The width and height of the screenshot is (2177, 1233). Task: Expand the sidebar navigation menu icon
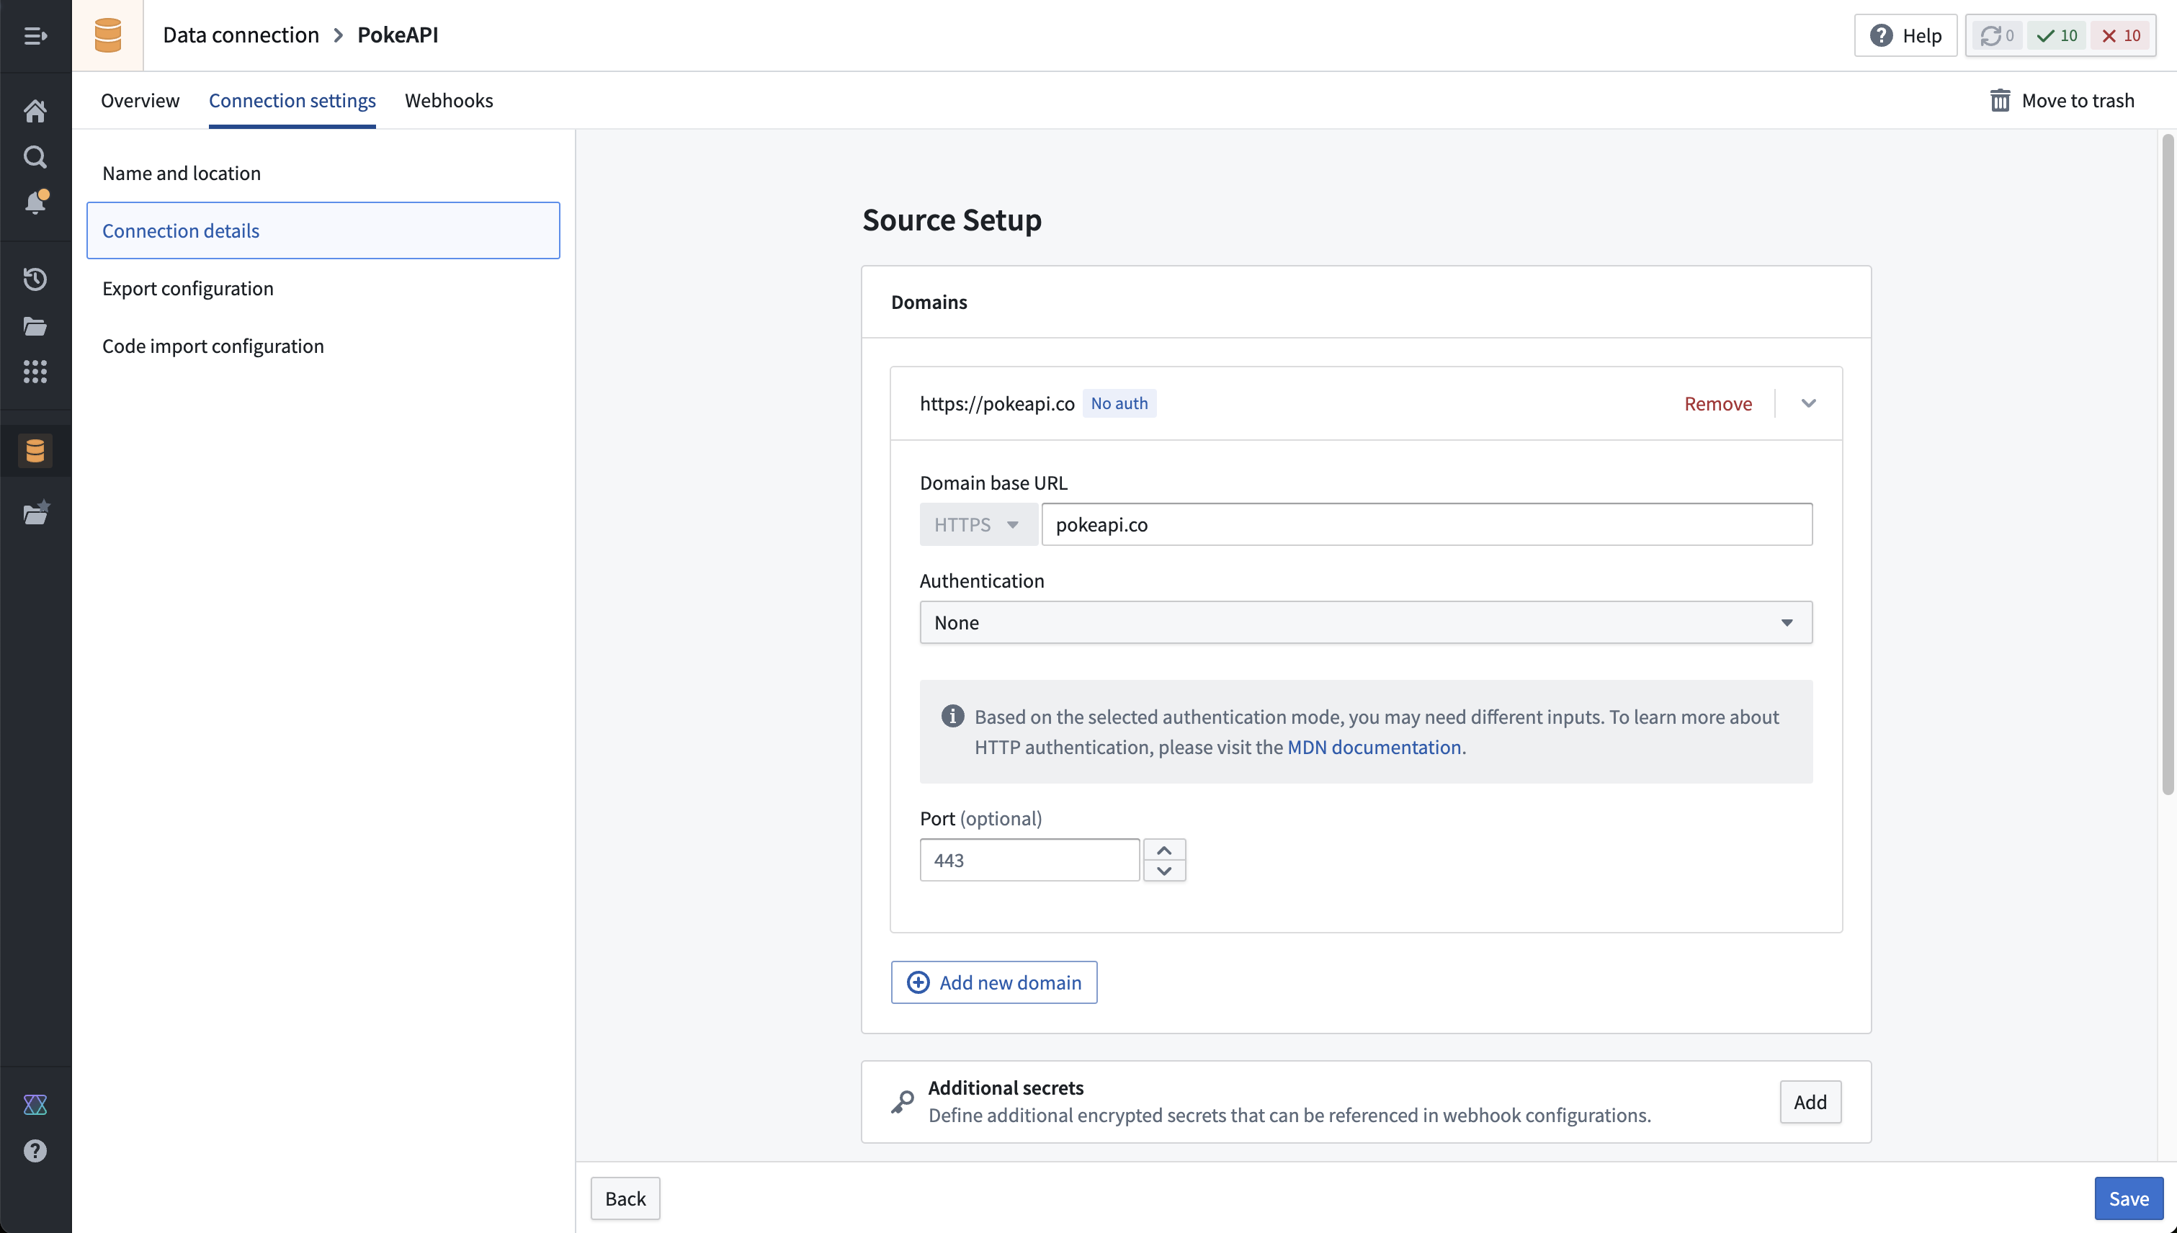coord(35,35)
